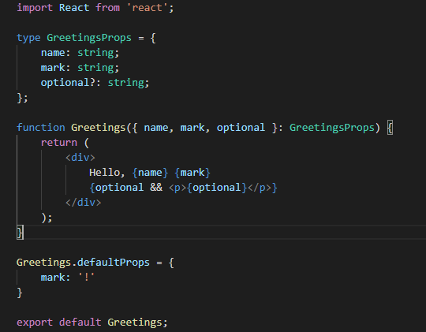Click the opening <div> tag
Viewport: 426px width, 332px height.
pyautogui.click(x=80, y=157)
